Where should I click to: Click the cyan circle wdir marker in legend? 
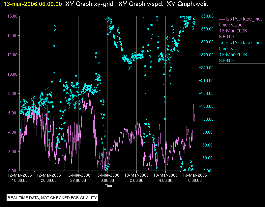(x=222, y=43)
